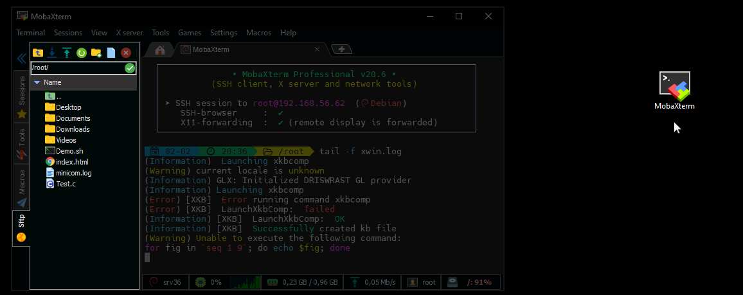
Task: Click the upload files icon
Action: 67,53
